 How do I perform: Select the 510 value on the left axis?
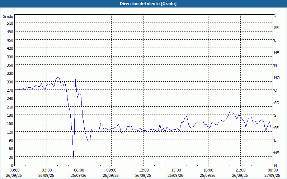(x=10, y=23)
